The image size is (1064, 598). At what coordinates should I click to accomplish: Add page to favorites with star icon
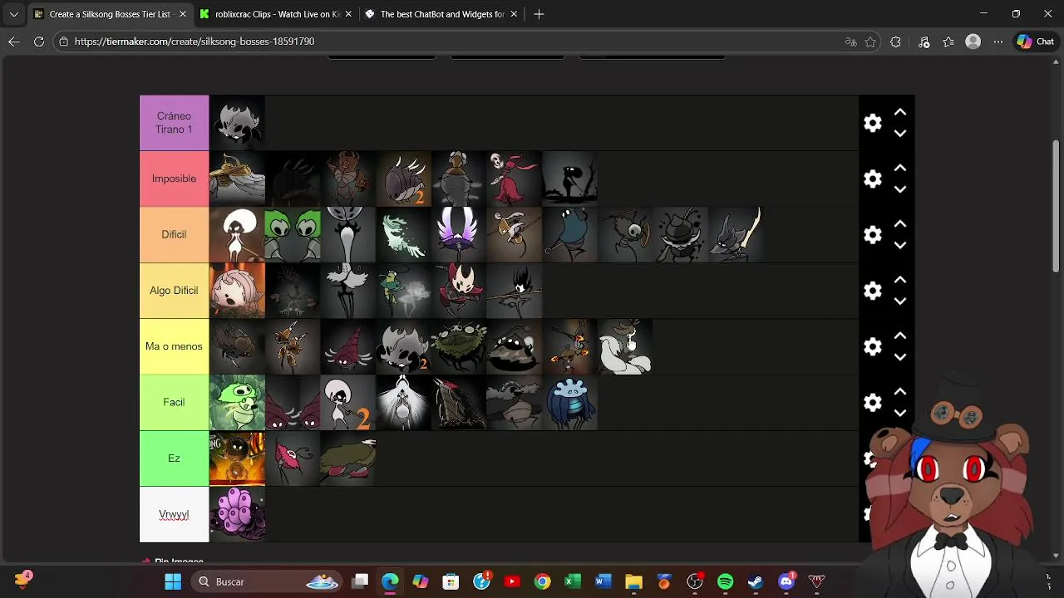[870, 42]
